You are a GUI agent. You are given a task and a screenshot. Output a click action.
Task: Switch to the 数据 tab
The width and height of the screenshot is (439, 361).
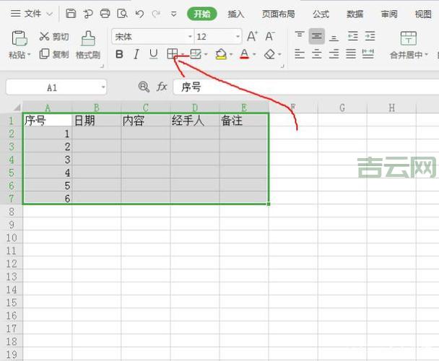point(355,14)
